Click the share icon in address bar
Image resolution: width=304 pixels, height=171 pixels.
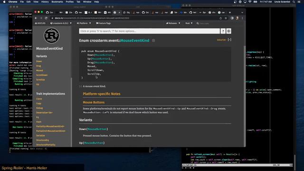(x=220, y=18)
